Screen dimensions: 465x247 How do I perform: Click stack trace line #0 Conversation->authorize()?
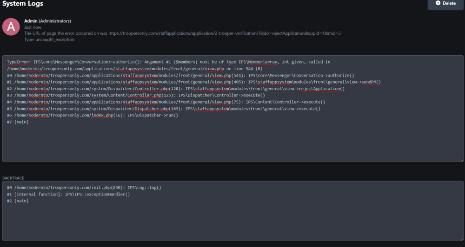180,75
